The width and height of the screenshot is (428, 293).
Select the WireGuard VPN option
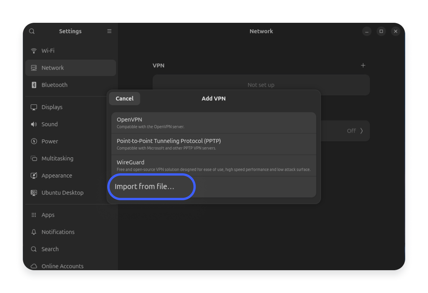pos(213,165)
